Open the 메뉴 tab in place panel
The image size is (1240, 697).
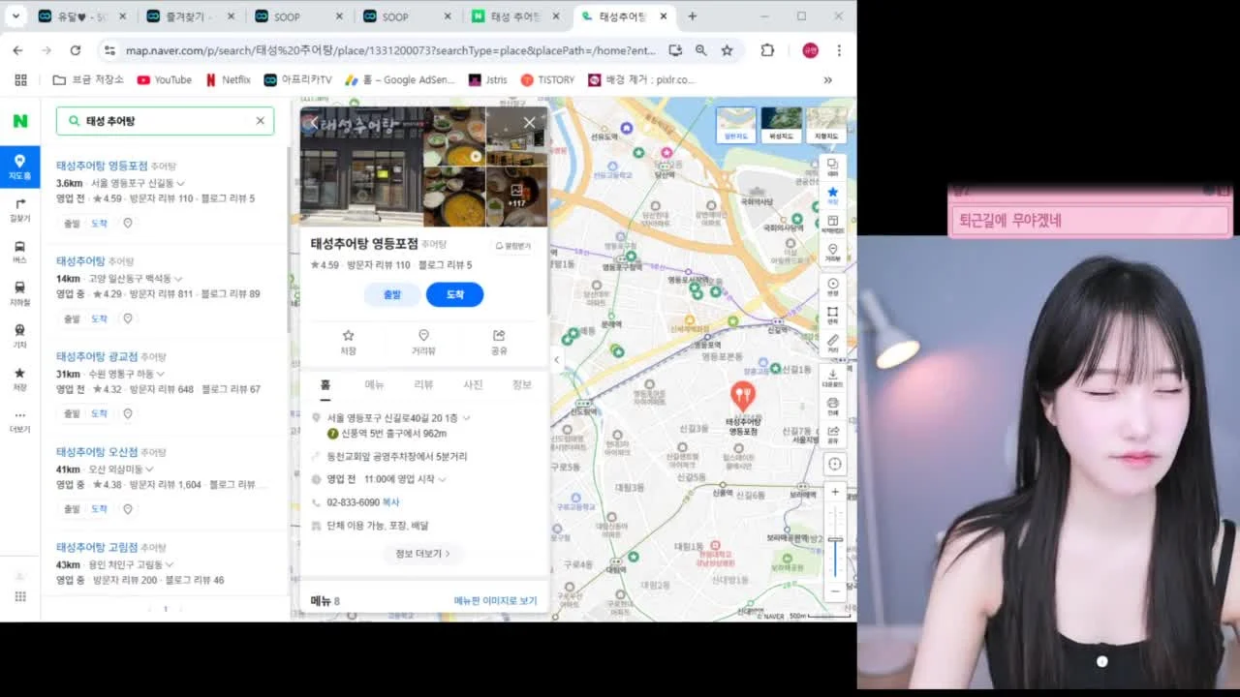374,384
